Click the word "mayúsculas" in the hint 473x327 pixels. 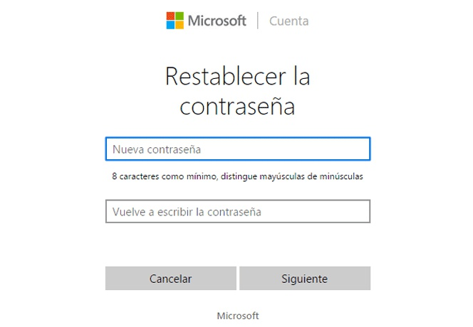[288, 176]
